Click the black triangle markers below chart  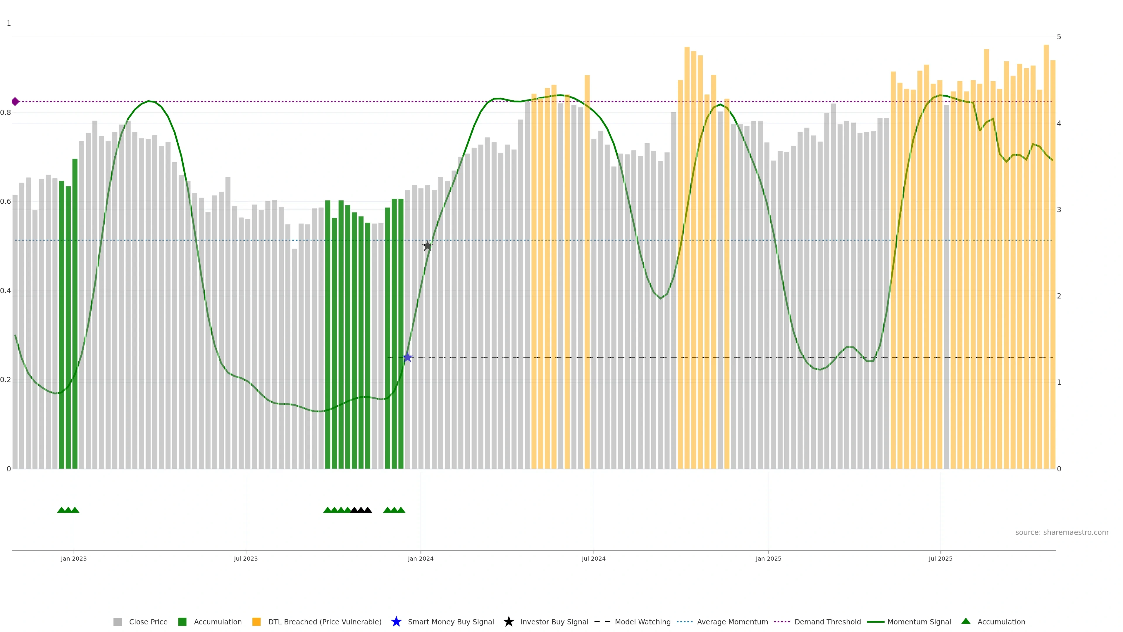361,510
